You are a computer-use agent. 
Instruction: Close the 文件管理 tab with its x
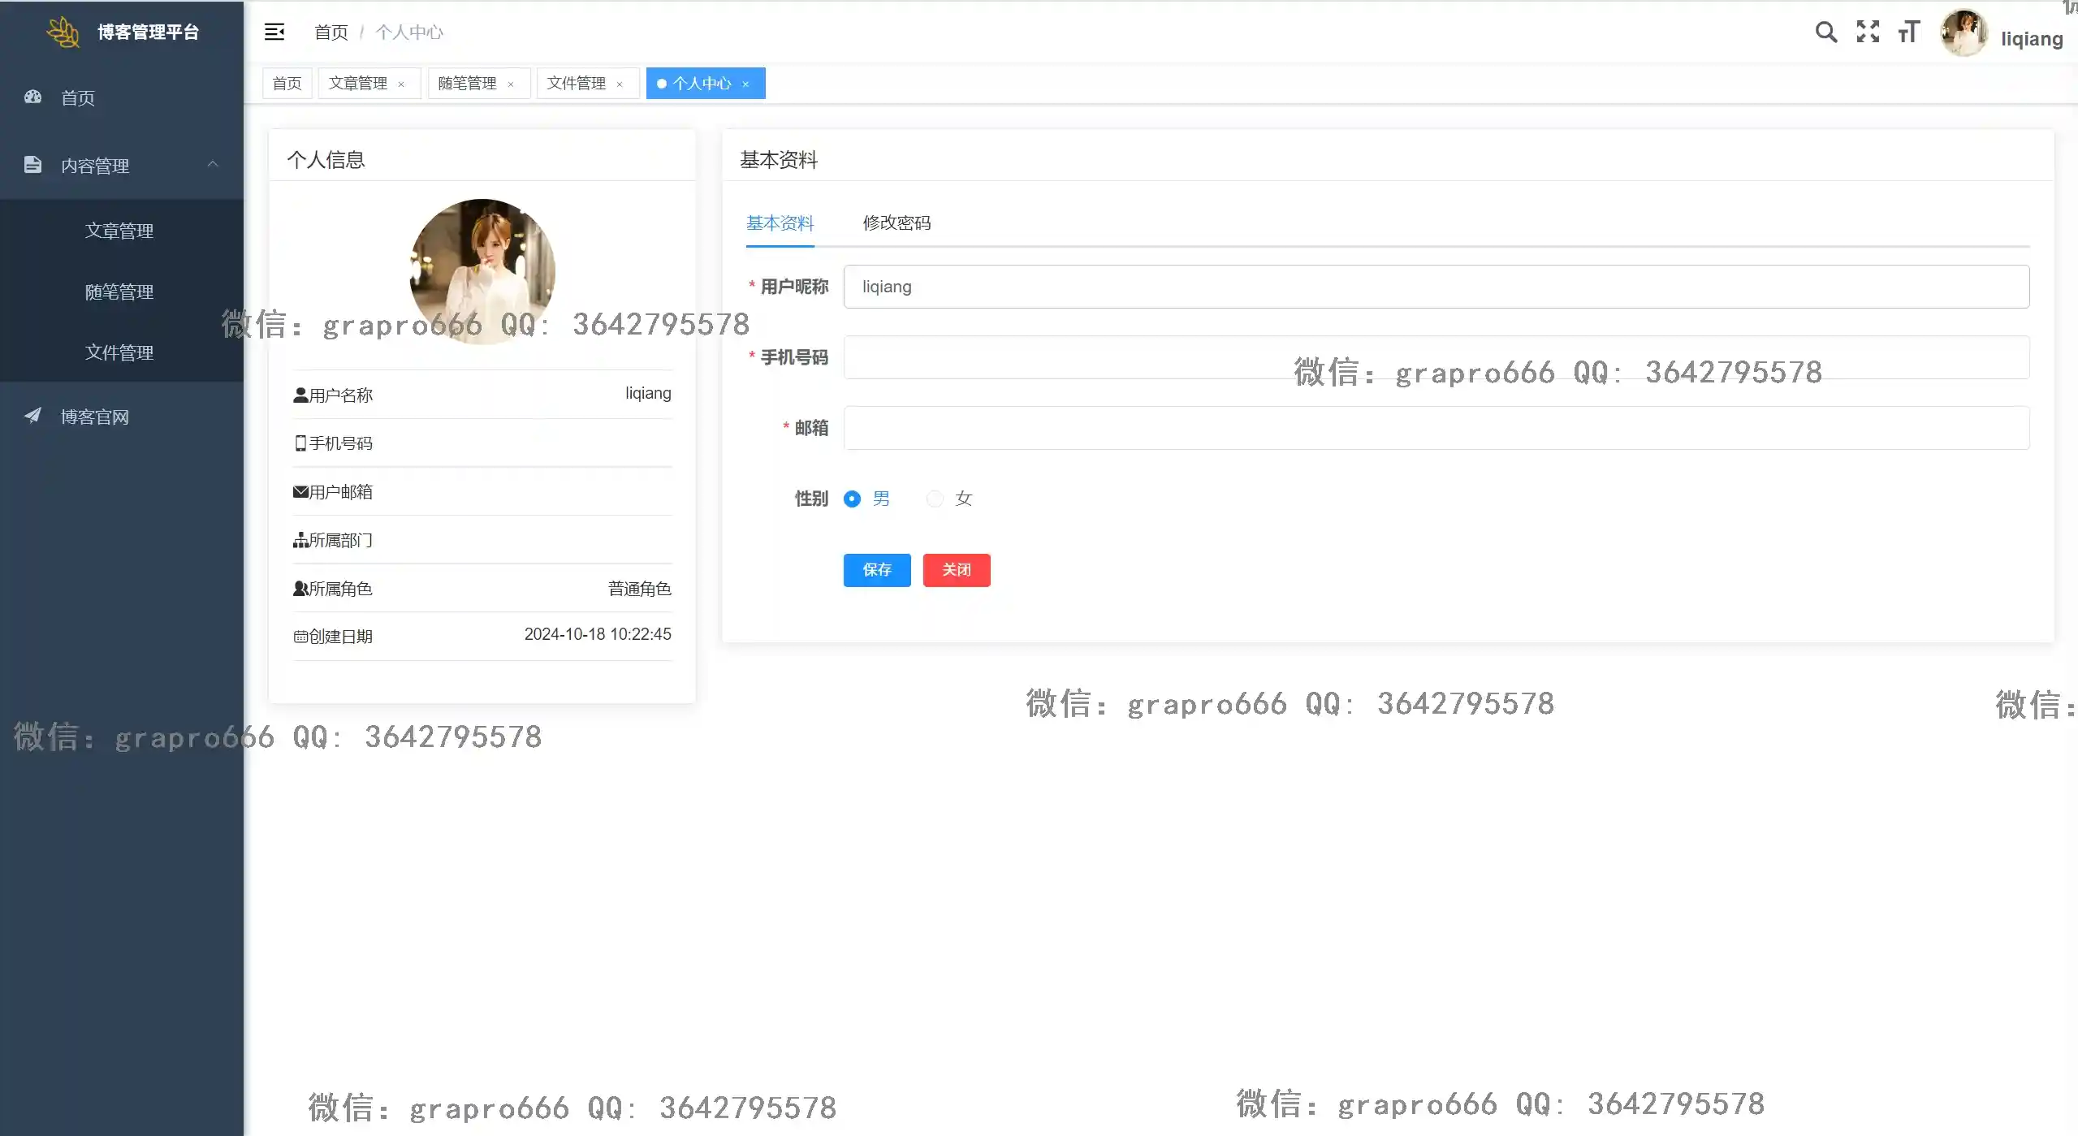tap(620, 84)
